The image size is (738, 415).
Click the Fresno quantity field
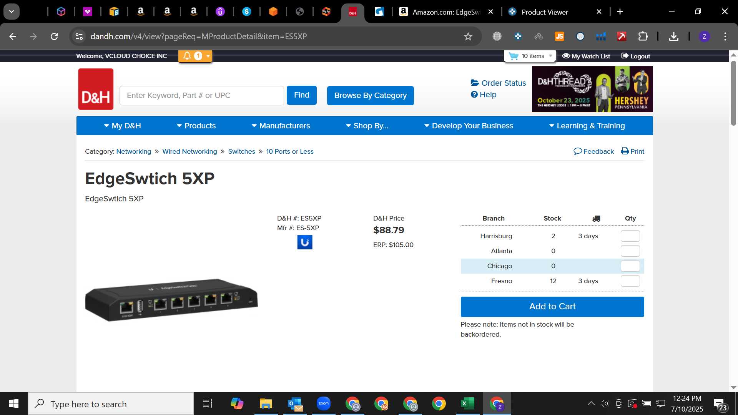coord(630,281)
